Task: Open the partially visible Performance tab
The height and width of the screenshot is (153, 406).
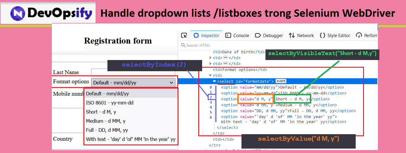Action: pos(366,35)
